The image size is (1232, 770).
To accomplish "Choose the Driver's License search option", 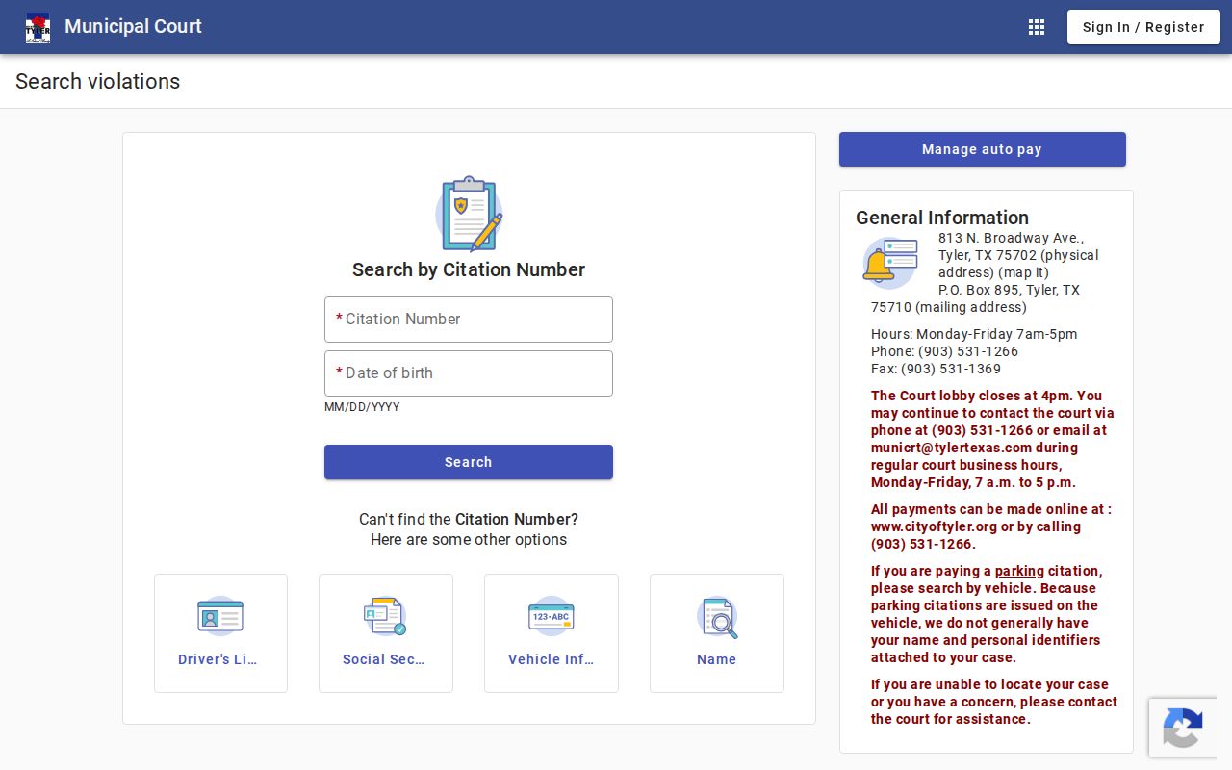I will tap(220, 633).
